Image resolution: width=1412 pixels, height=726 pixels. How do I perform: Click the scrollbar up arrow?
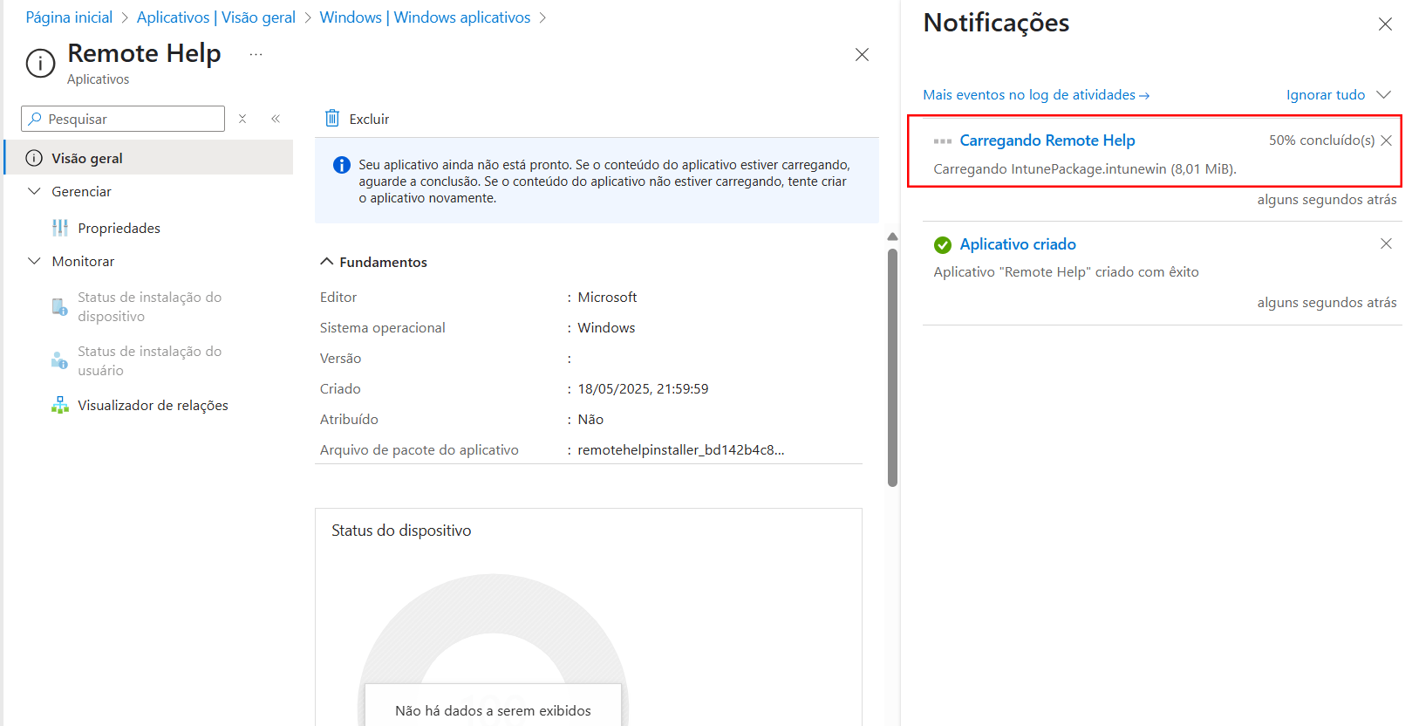[x=892, y=236]
